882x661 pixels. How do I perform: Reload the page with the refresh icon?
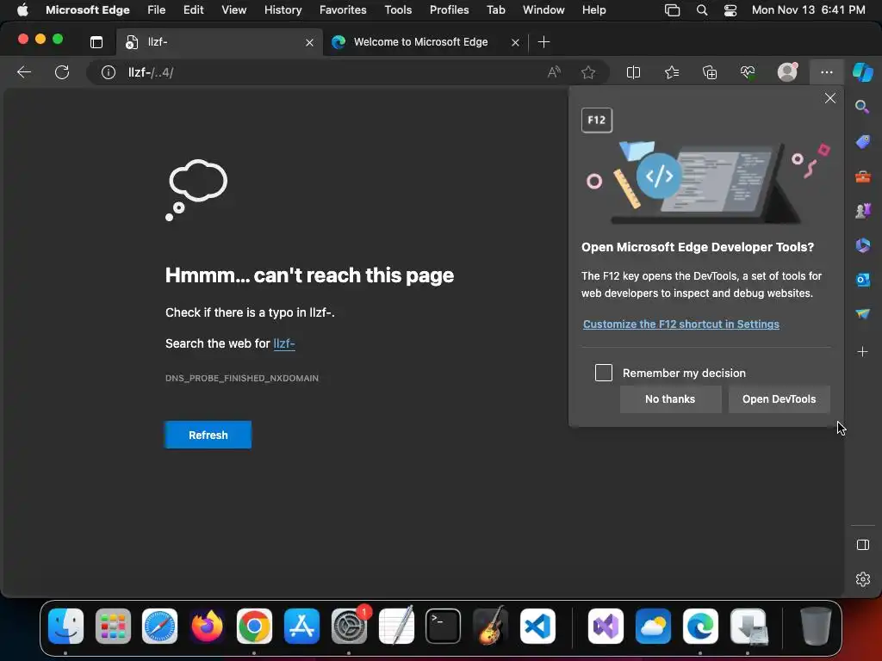(62, 72)
